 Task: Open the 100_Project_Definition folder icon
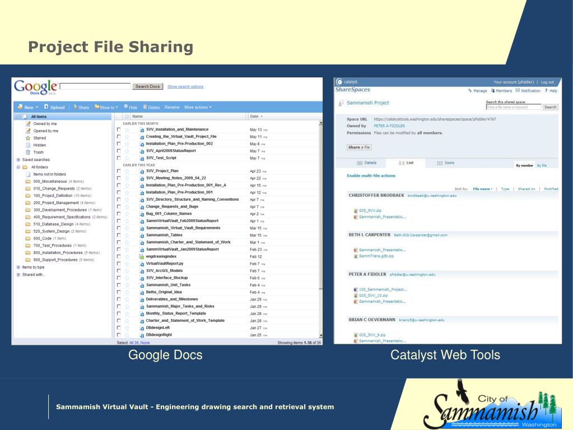pos(28,196)
